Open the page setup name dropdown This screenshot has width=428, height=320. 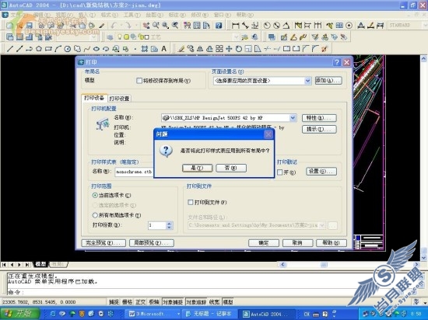[307, 81]
